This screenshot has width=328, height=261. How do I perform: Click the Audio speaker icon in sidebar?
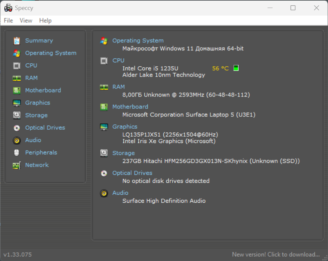(17, 140)
